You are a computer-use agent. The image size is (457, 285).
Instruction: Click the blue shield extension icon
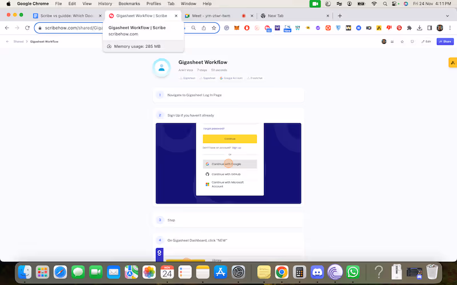pos(338,28)
